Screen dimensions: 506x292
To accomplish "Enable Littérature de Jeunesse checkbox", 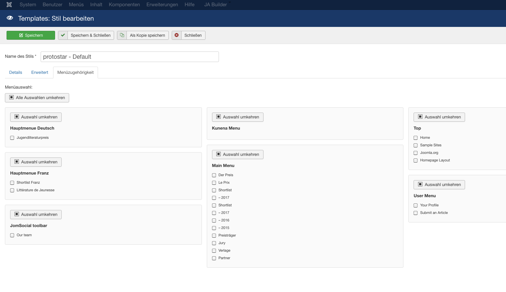I will [12, 190].
